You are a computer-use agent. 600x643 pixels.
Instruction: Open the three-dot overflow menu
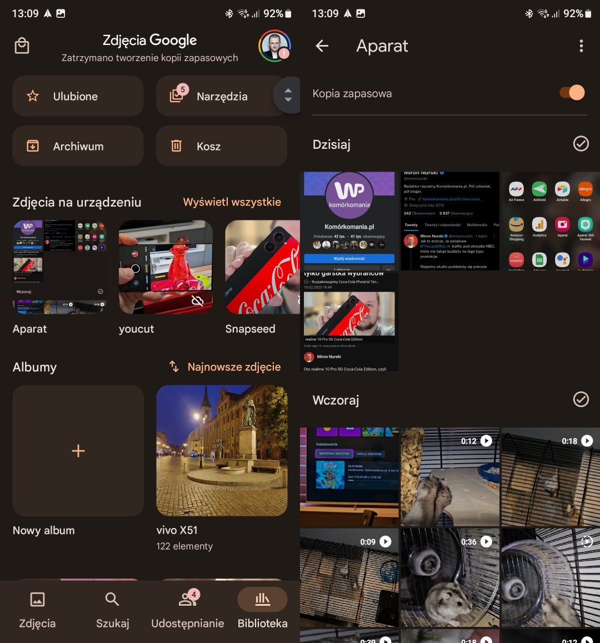pos(581,46)
